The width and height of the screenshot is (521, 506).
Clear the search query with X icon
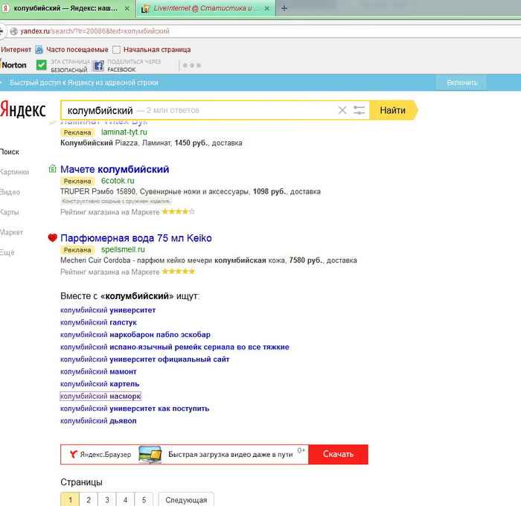(x=342, y=110)
